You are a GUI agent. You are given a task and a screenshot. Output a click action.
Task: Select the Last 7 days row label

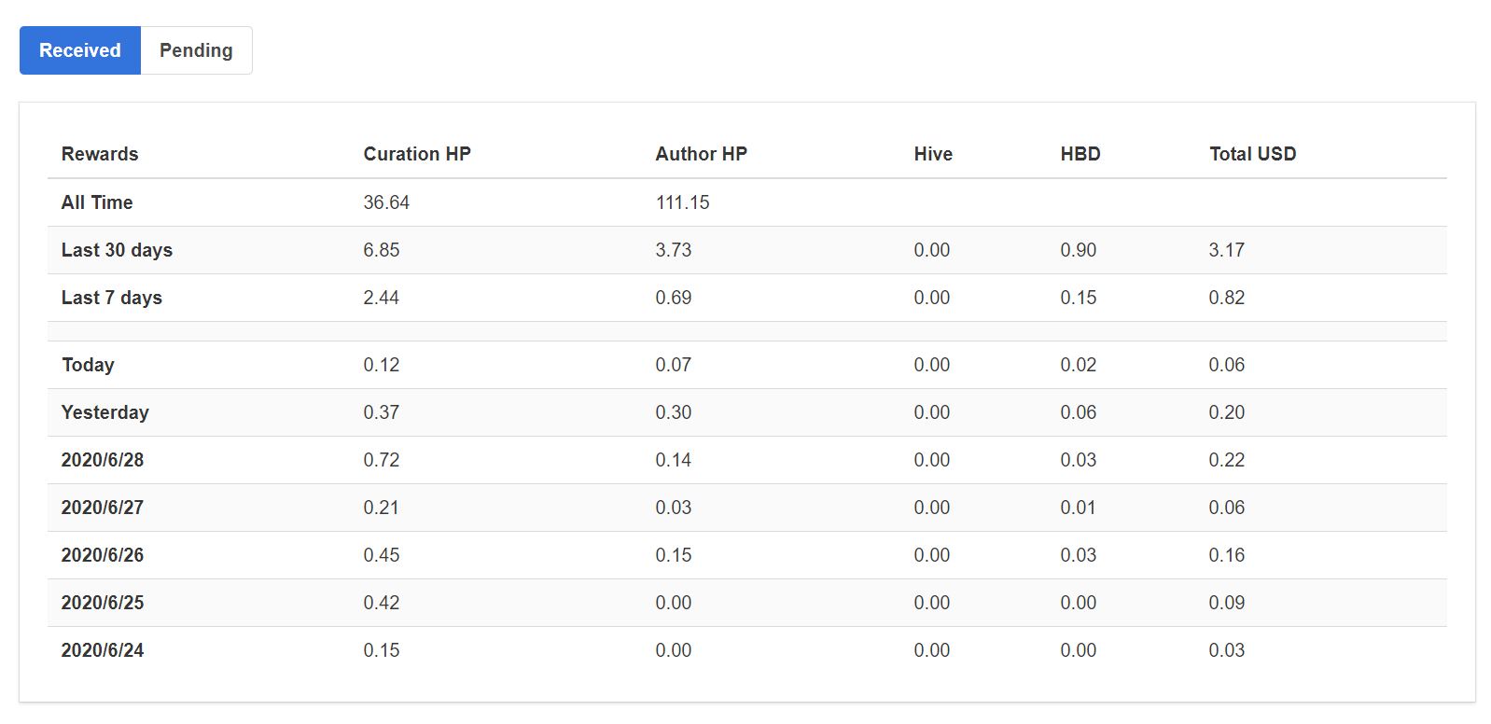click(112, 298)
